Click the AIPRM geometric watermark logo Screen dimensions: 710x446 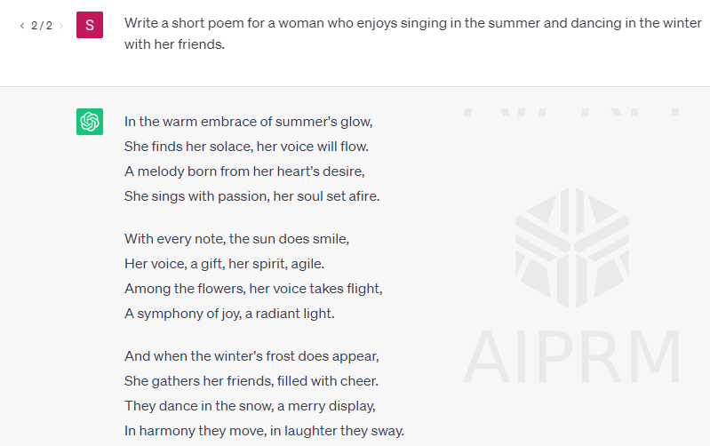click(572, 247)
